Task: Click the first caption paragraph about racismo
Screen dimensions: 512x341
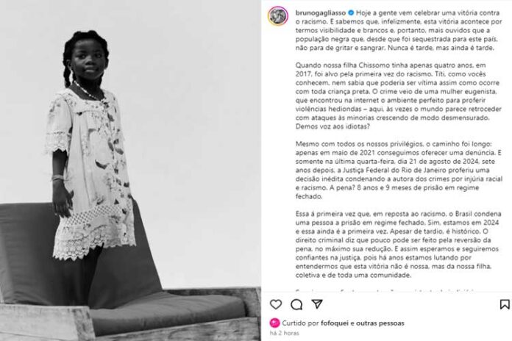Action: pyautogui.click(x=399, y=30)
